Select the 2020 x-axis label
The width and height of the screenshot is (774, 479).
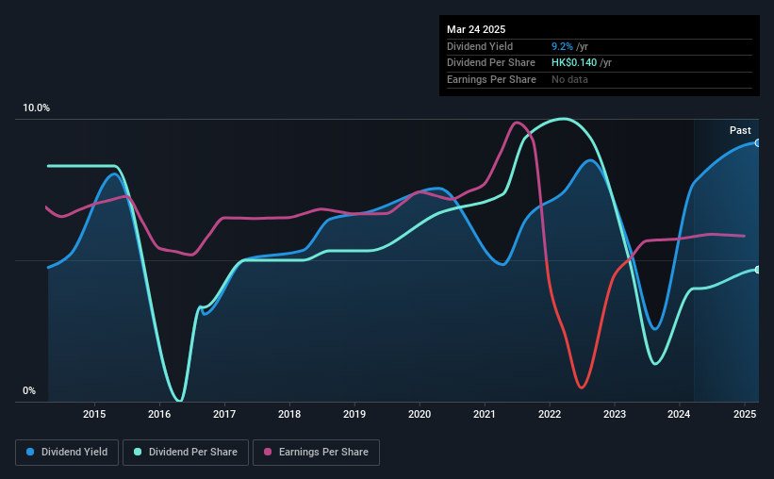420,414
